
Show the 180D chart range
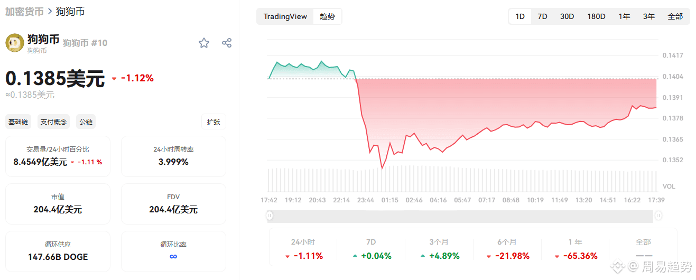pyautogui.click(x=596, y=16)
